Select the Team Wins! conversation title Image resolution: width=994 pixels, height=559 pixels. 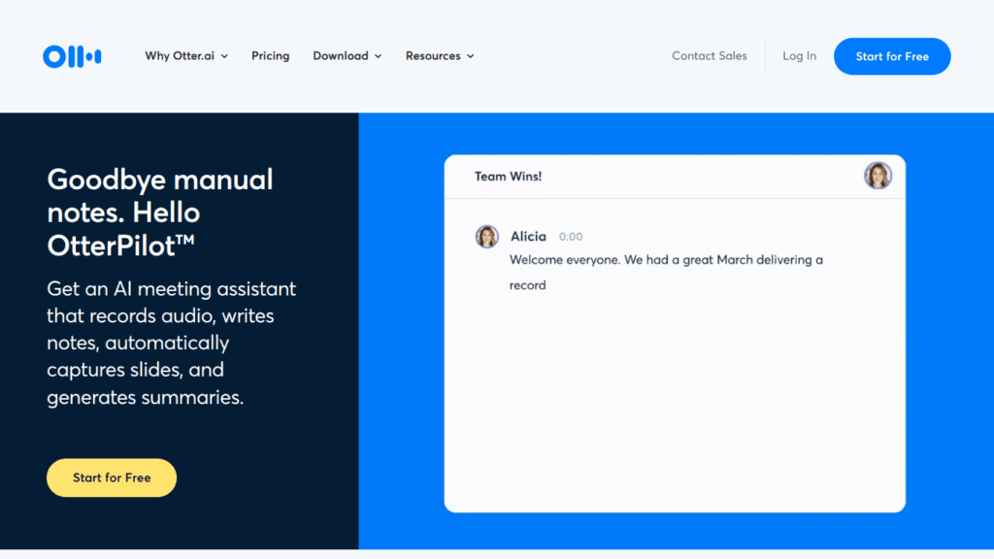pos(508,177)
